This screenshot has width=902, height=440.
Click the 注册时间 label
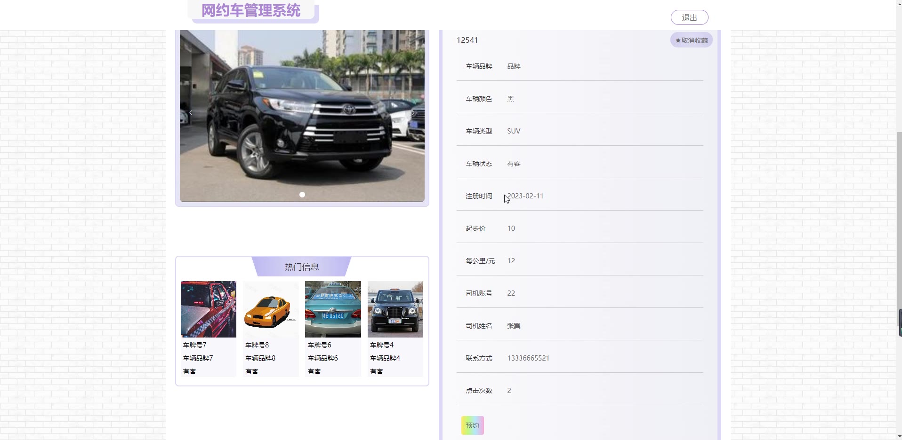tap(479, 196)
